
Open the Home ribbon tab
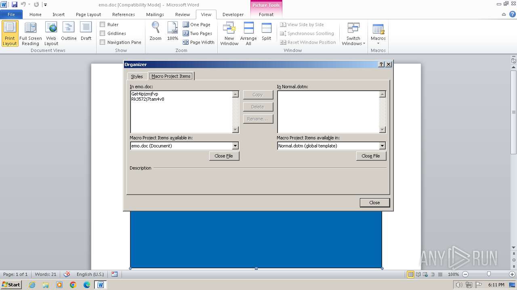pos(36,14)
